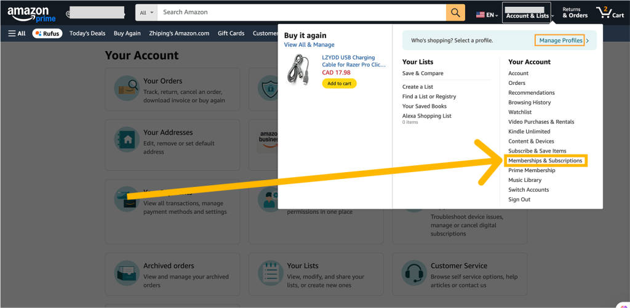Launch the Rufus assistant
The width and height of the screenshot is (630, 308).
tap(47, 33)
